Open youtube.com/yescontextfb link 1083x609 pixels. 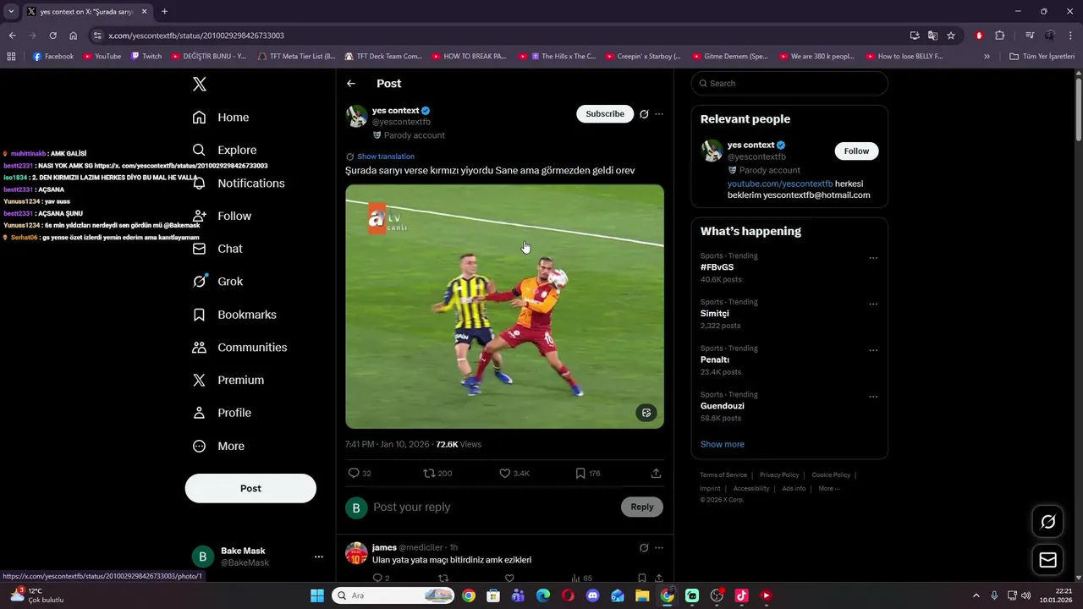click(780, 184)
